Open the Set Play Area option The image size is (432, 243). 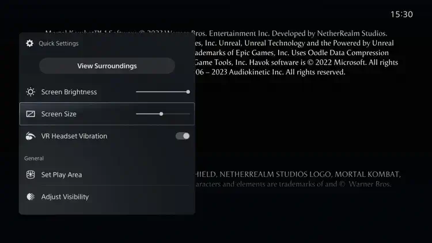pos(107,174)
